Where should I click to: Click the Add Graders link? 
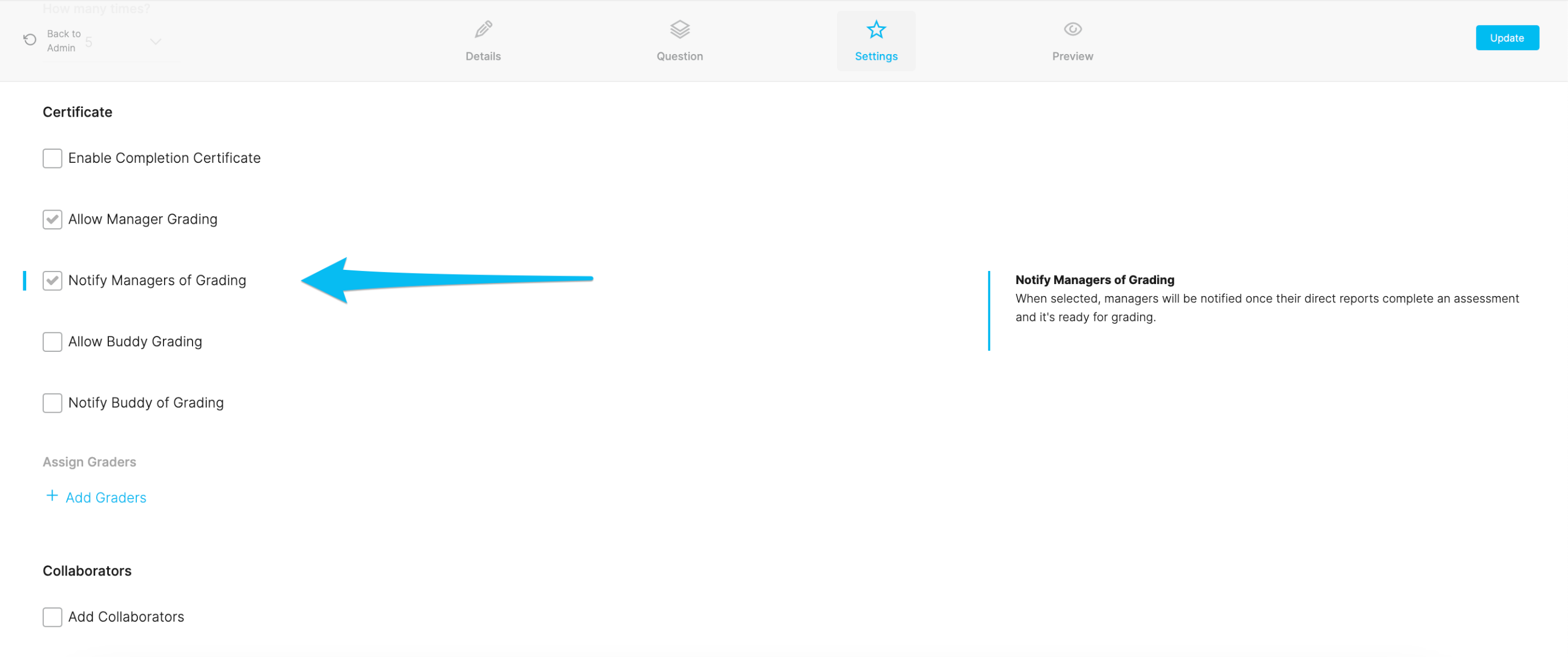click(x=106, y=498)
